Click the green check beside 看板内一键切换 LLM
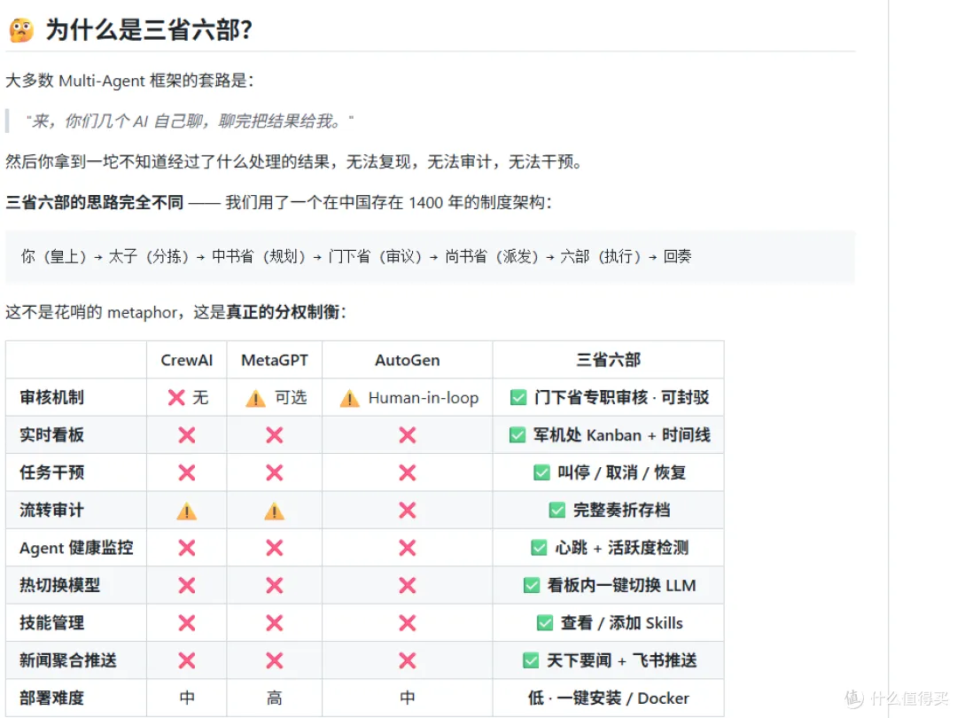This screenshot has height=718, width=957. click(x=532, y=586)
